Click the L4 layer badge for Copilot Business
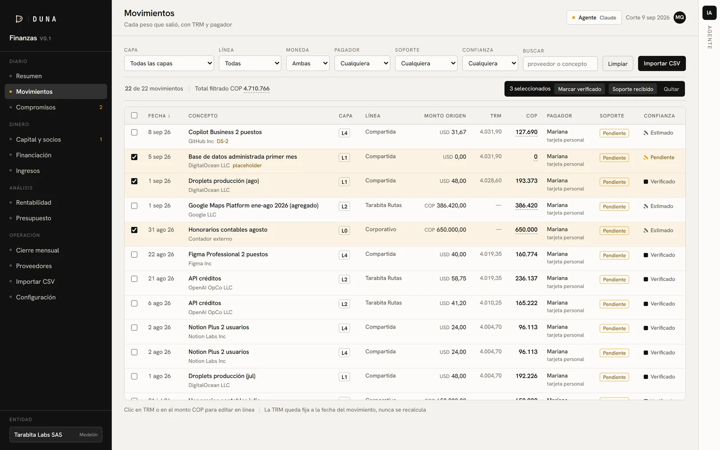 pos(344,133)
